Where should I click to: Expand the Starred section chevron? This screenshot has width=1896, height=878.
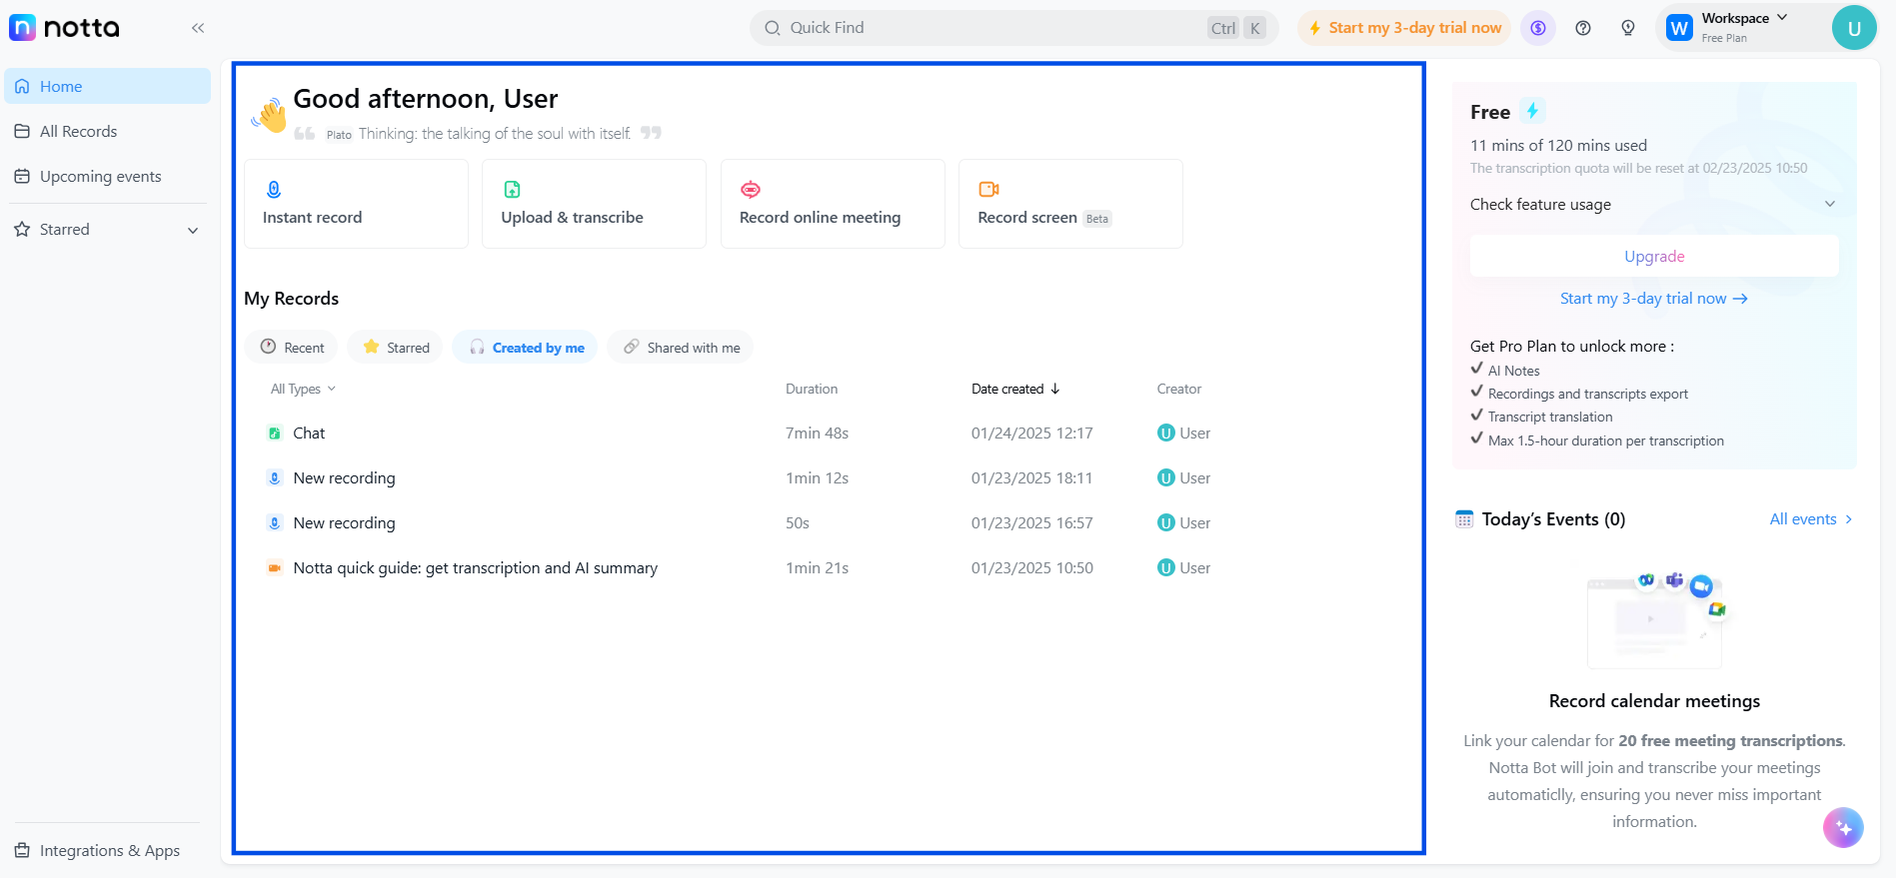coord(193,230)
